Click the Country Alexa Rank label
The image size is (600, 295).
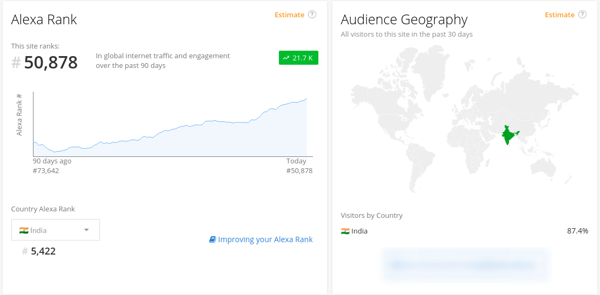pyautogui.click(x=43, y=209)
